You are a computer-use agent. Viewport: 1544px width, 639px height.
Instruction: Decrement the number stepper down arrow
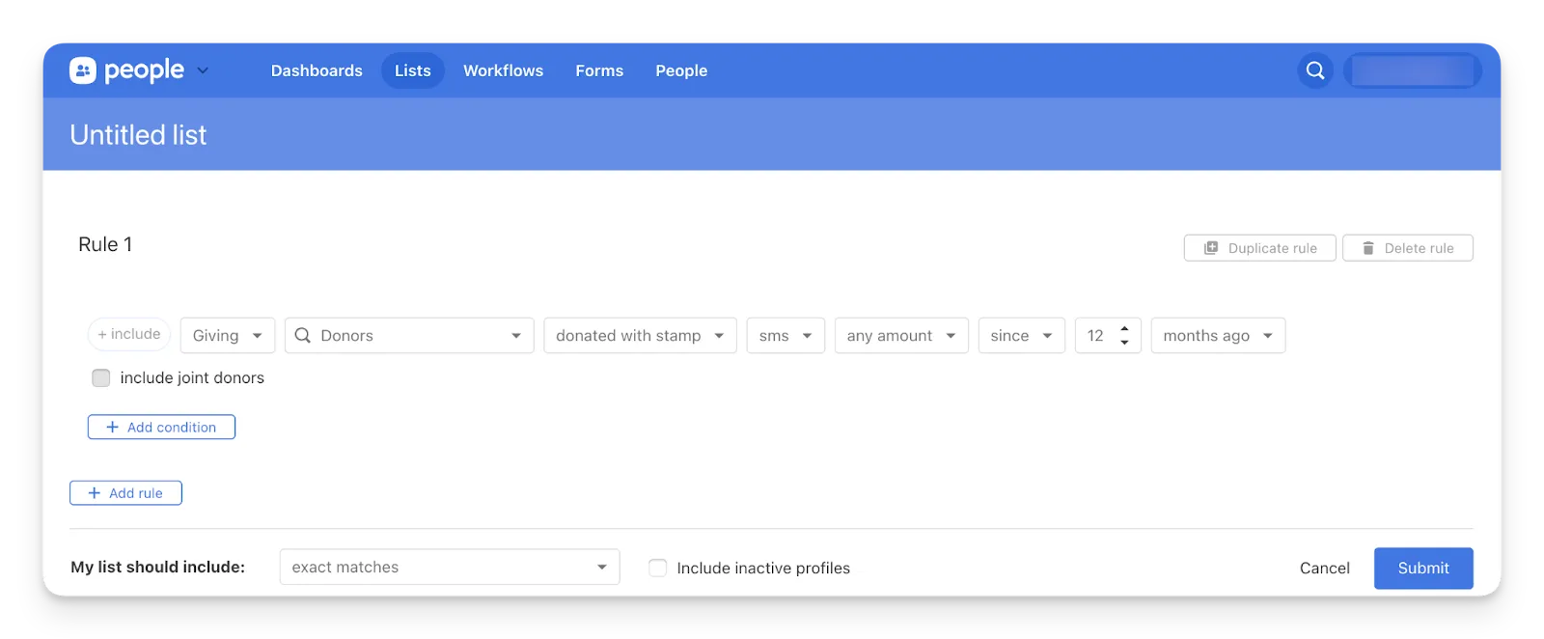[x=1124, y=343]
